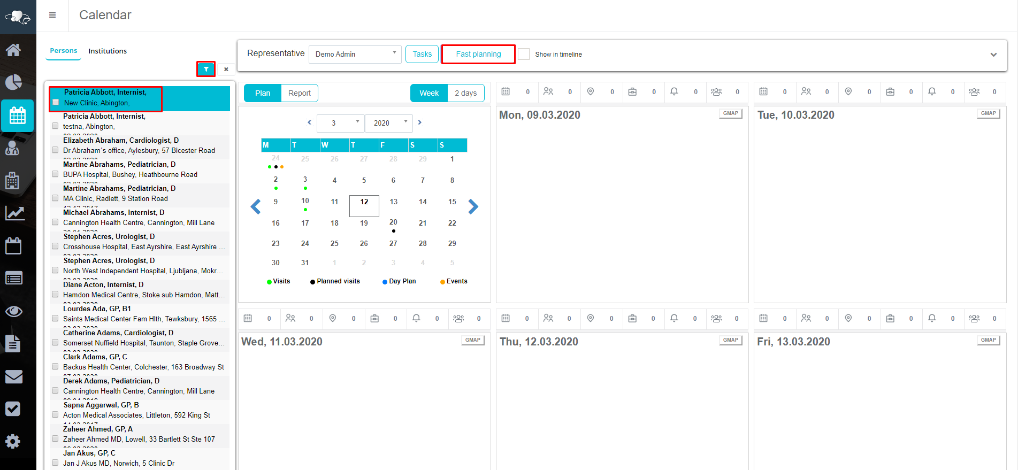This screenshot has width=1018, height=470.
Task: Switch to the Institutions tab
Action: (x=108, y=51)
